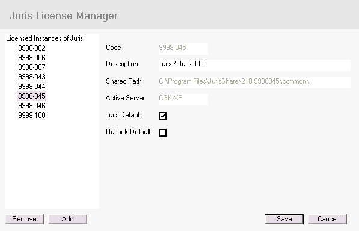Screen dimensions: 359x231
Task: Select instance 9998-002 in the list
Action: 32,48
